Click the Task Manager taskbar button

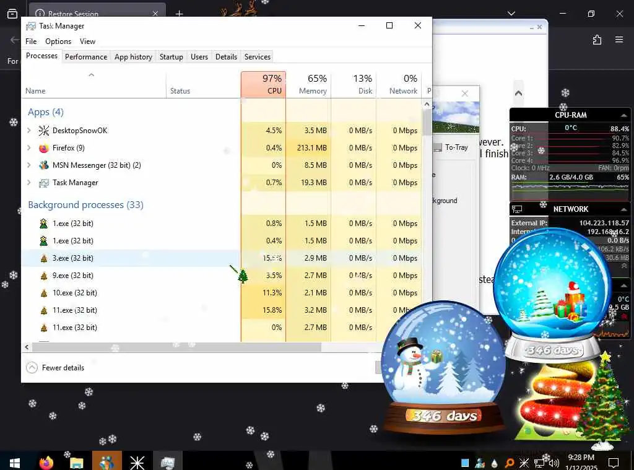[167, 462]
